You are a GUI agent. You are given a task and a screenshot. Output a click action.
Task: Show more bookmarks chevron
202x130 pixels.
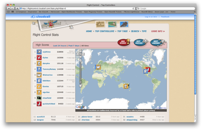pyautogui.click(x=195, y=12)
